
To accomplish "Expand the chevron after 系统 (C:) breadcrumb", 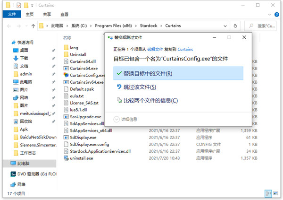I will click(91, 26).
